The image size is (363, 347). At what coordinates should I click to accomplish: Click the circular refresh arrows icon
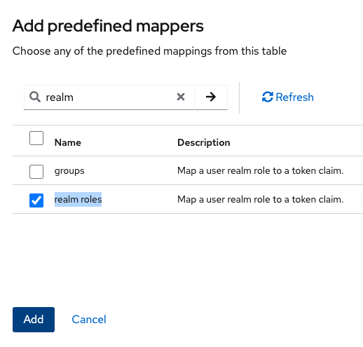(x=268, y=97)
